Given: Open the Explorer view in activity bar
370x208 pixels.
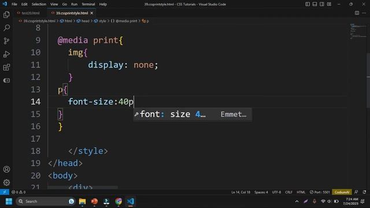Looking at the screenshot, I should click(x=6, y=14).
